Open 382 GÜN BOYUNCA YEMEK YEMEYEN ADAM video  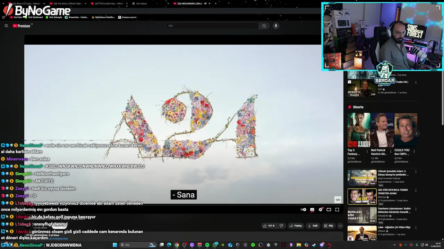[362, 196]
